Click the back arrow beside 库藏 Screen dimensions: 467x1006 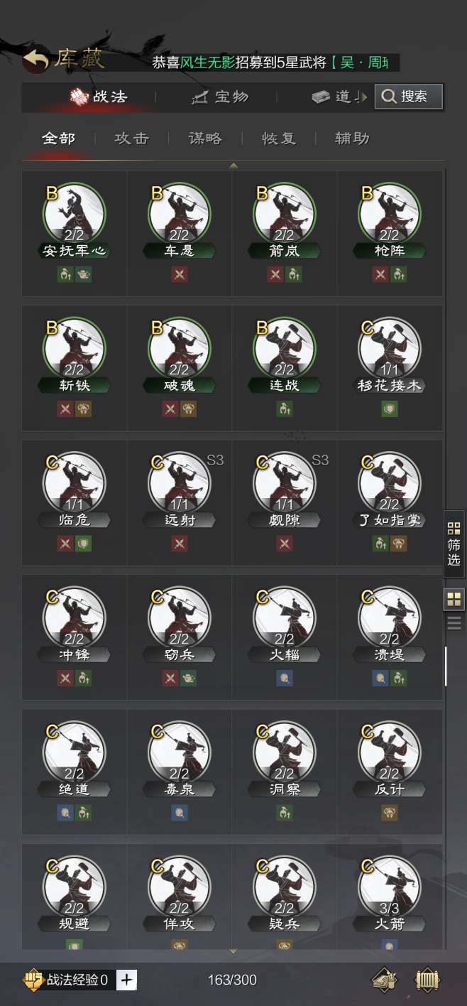click(36, 60)
